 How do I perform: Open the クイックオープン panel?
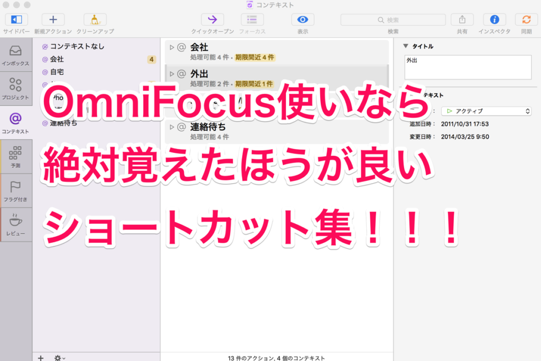click(x=212, y=20)
